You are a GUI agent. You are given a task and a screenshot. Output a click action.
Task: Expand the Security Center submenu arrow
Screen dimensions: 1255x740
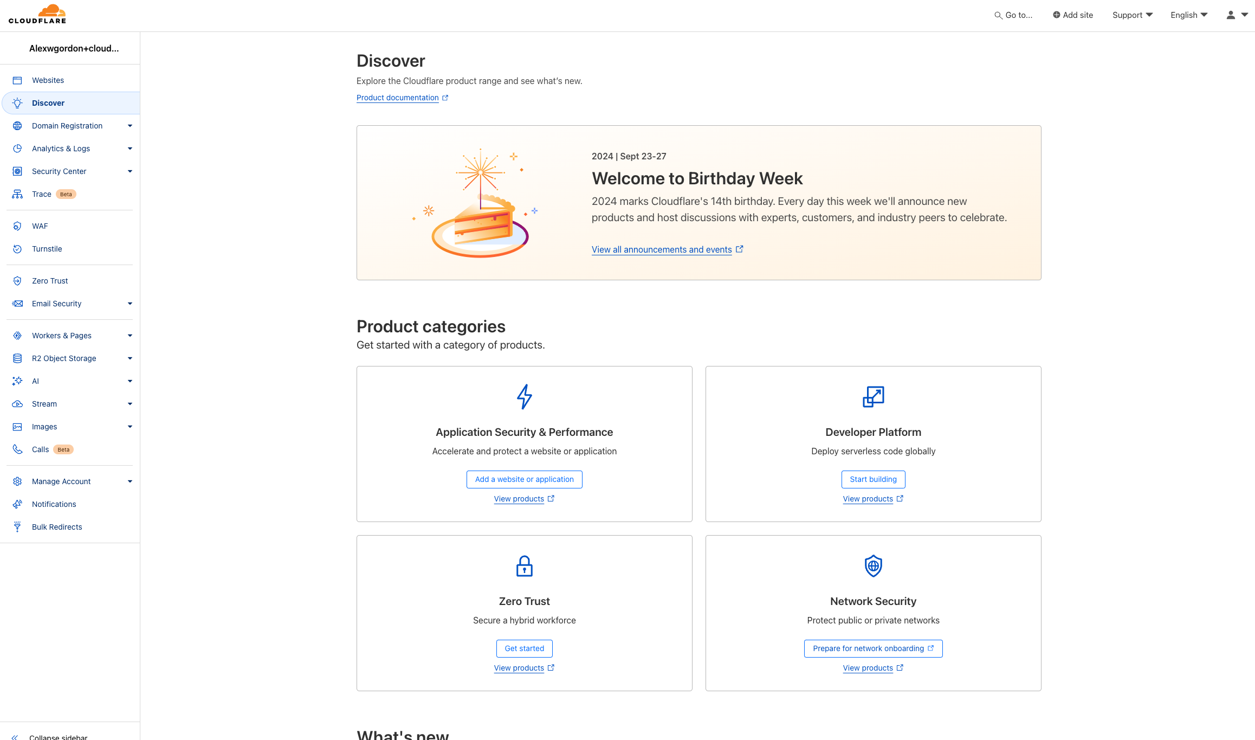[x=130, y=171]
